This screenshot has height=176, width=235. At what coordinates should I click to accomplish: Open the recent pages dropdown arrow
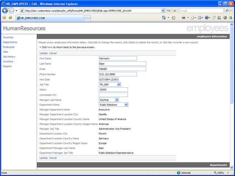16,11
